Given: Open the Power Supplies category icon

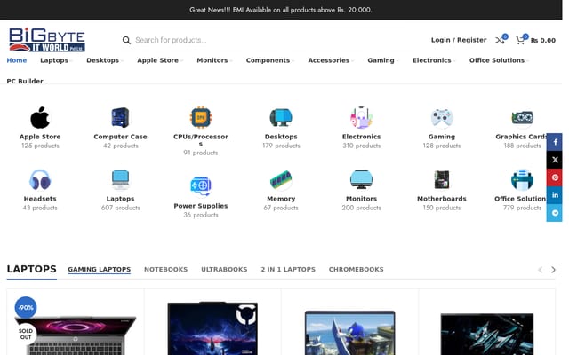Looking at the screenshot, I should pyautogui.click(x=201, y=186).
